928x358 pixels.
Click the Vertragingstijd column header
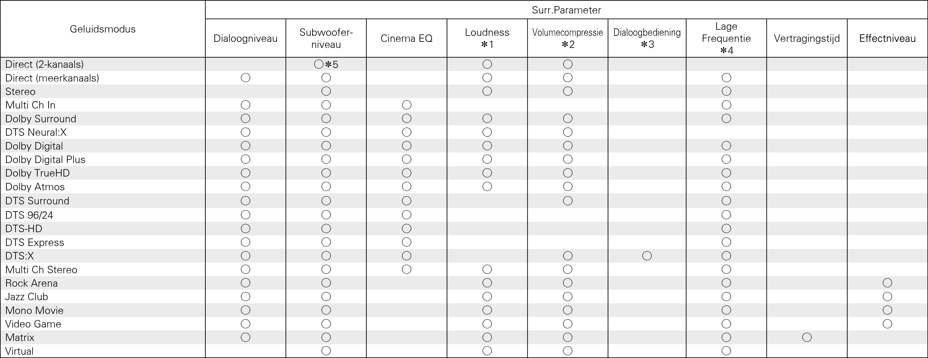pyautogui.click(x=806, y=39)
